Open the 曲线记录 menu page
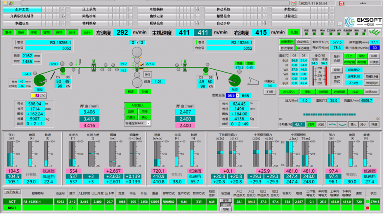This screenshot has height=214, width=384. 156,16
